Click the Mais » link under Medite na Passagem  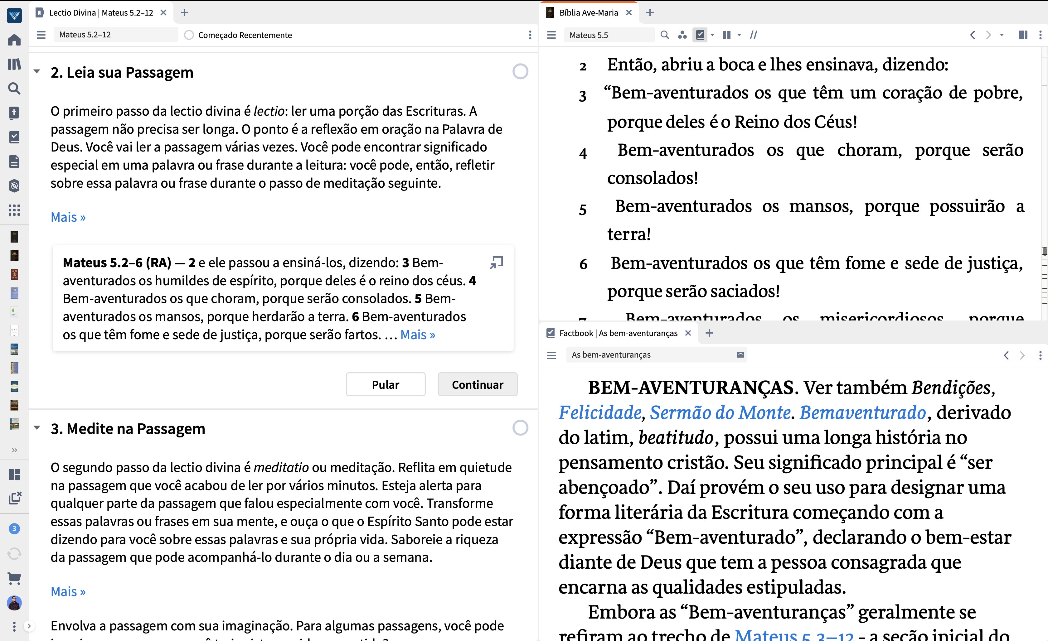point(68,591)
